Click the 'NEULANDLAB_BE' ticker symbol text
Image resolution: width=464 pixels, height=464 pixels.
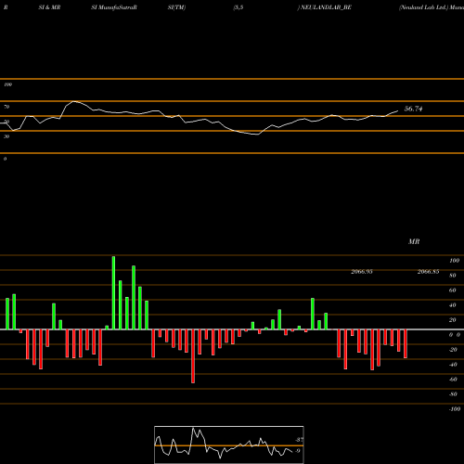326,7
